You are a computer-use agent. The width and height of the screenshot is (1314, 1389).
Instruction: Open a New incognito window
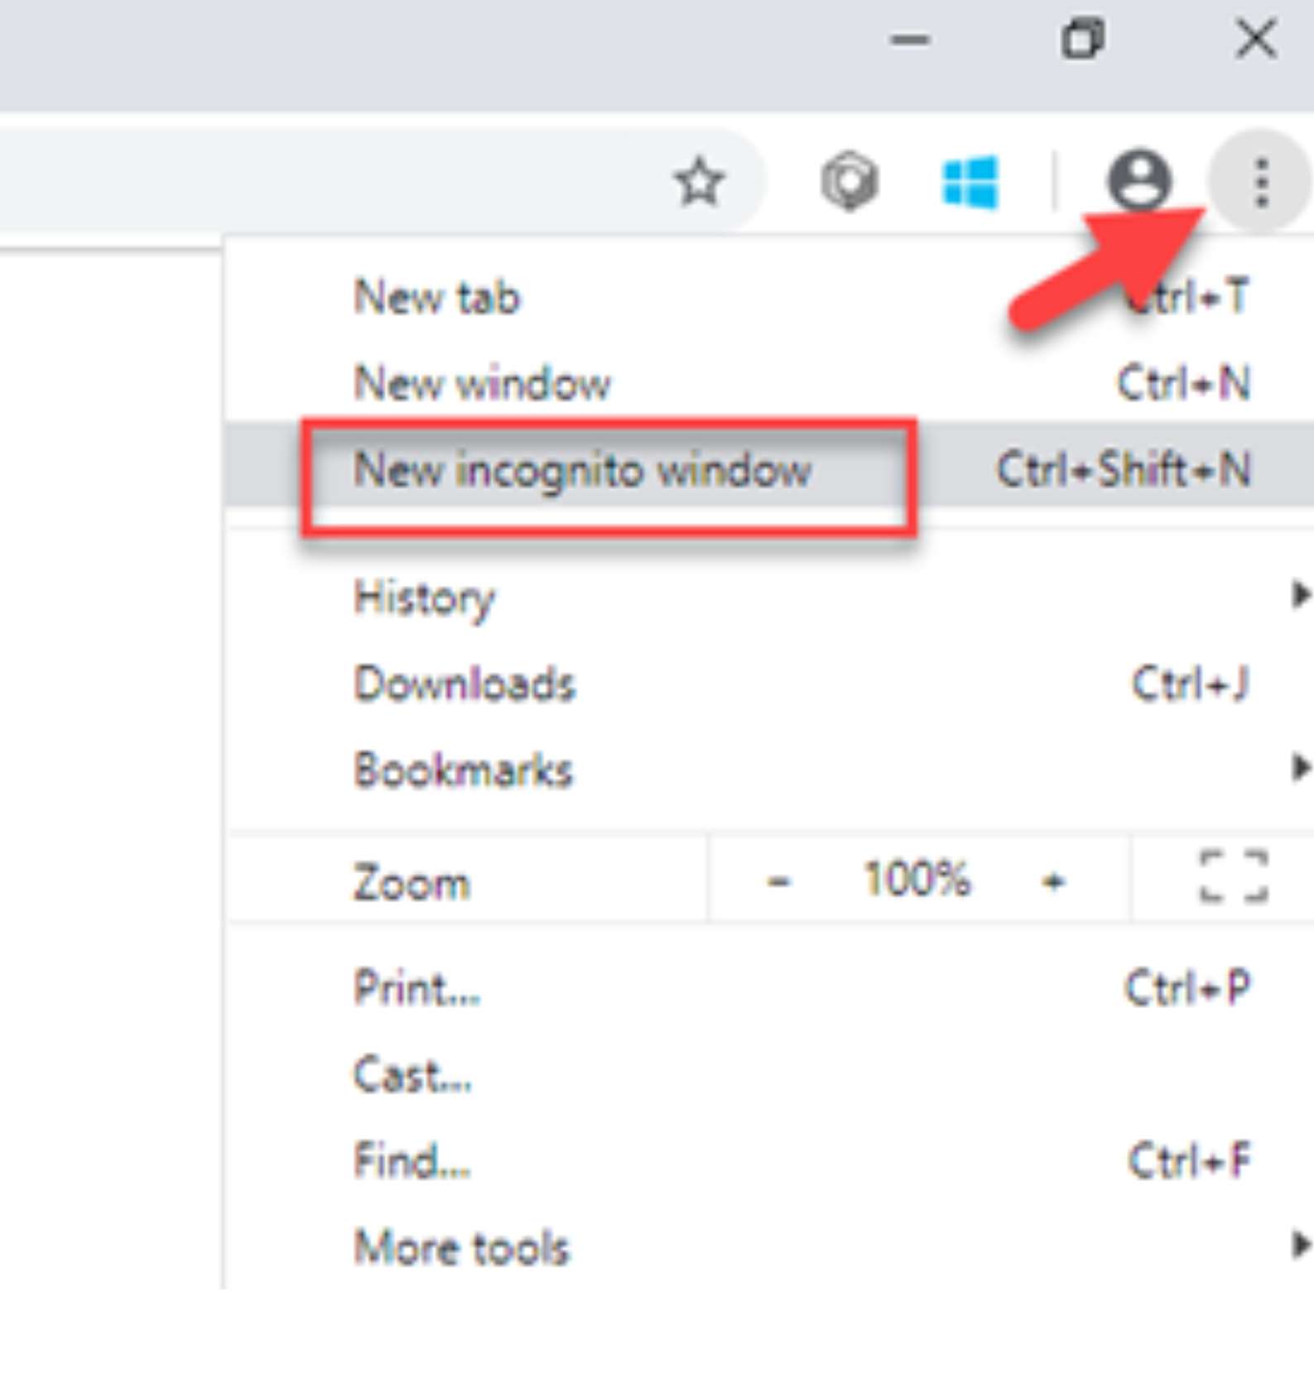582,470
